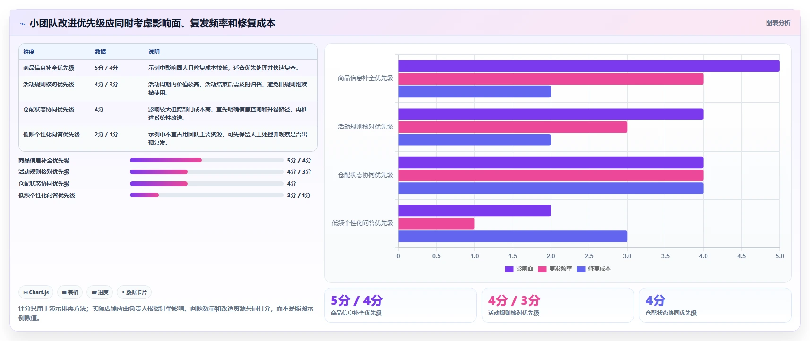Click the 低频个性化问答优先级 progress bar
810x341 pixels.
207,195
